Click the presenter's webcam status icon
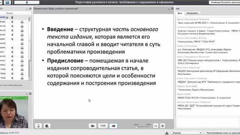The height and width of the screenshot is (135, 240). pyautogui.click(x=7, y=18)
